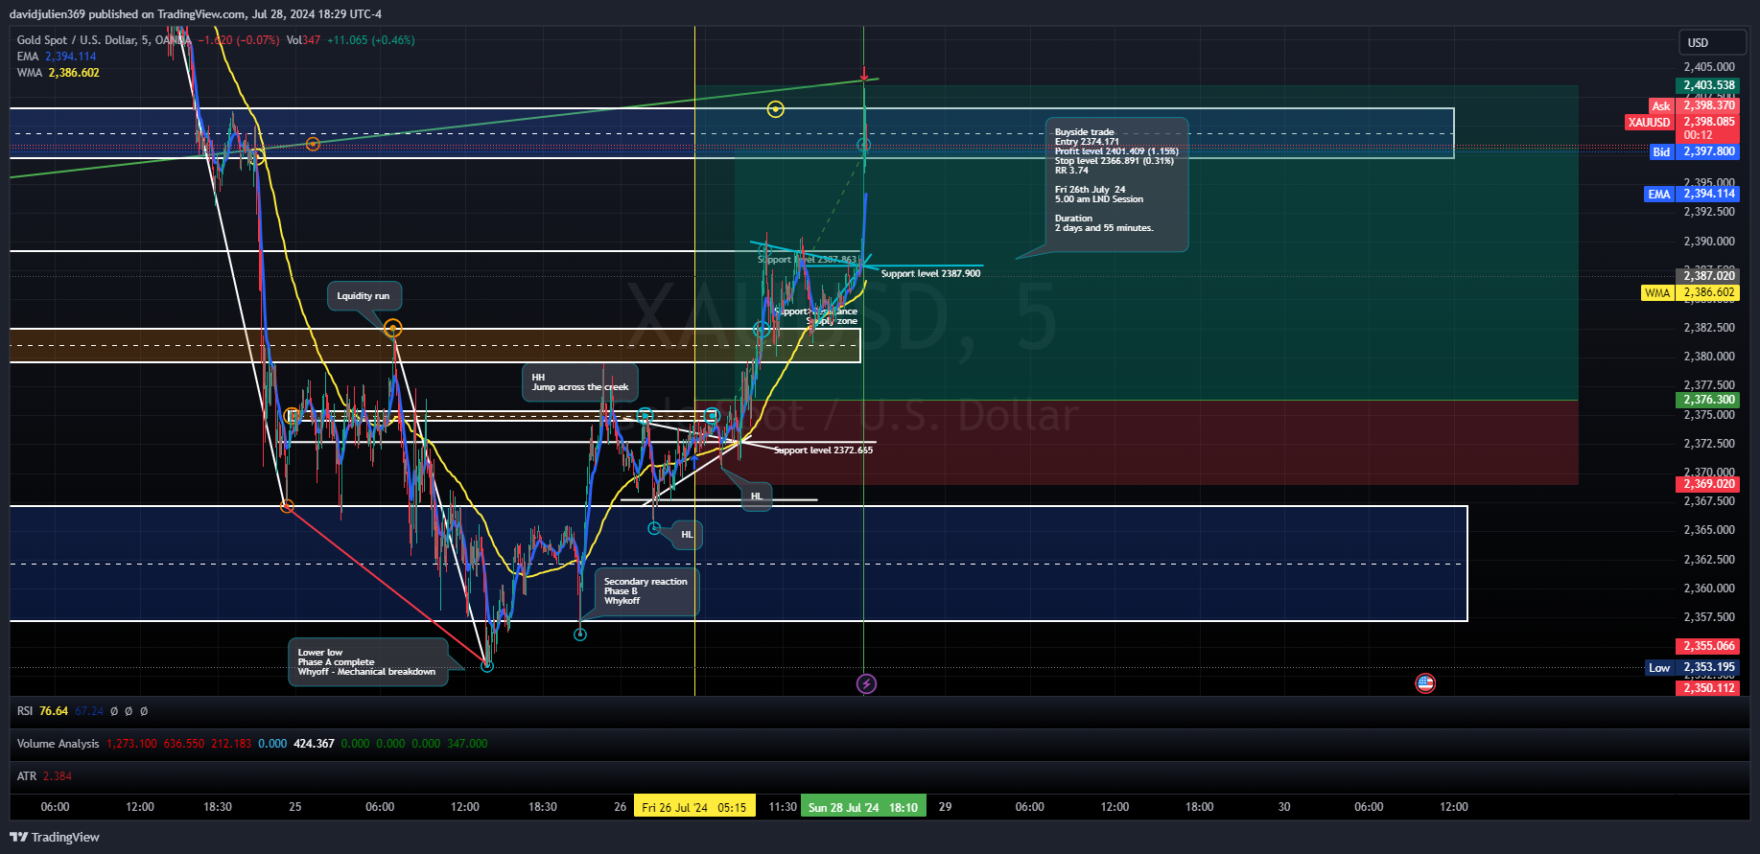Viewport: 1760px width, 854px height.
Task: Select the EMA 2,394.114 indicator legend
Action: (x=57, y=57)
